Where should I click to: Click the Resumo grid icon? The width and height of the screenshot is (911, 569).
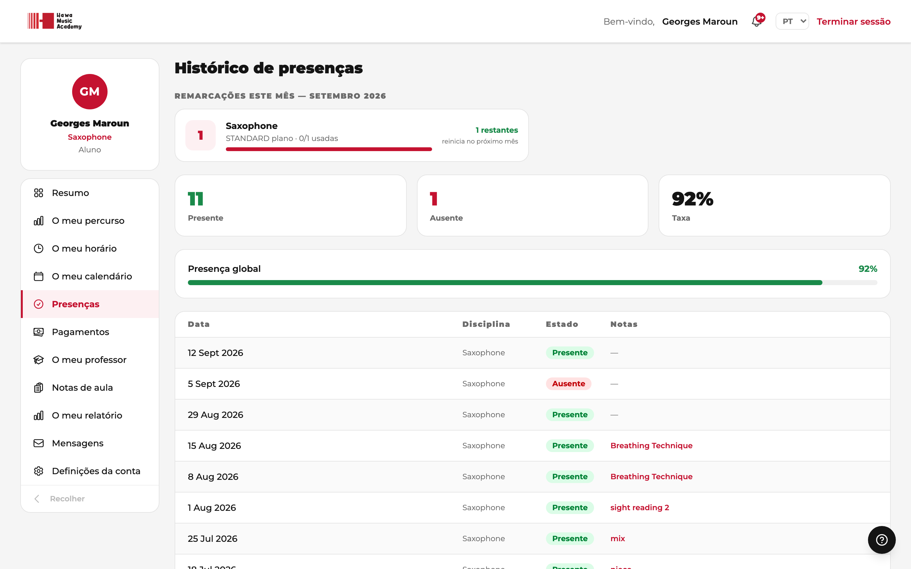click(38, 193)
